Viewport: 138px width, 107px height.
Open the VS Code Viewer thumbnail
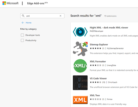80,83
